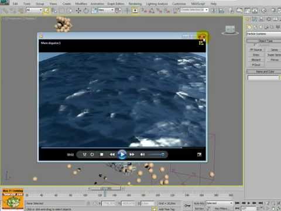Activate the Select and Move tool
This screenshot has width=281, height=211.
point(78,11)
